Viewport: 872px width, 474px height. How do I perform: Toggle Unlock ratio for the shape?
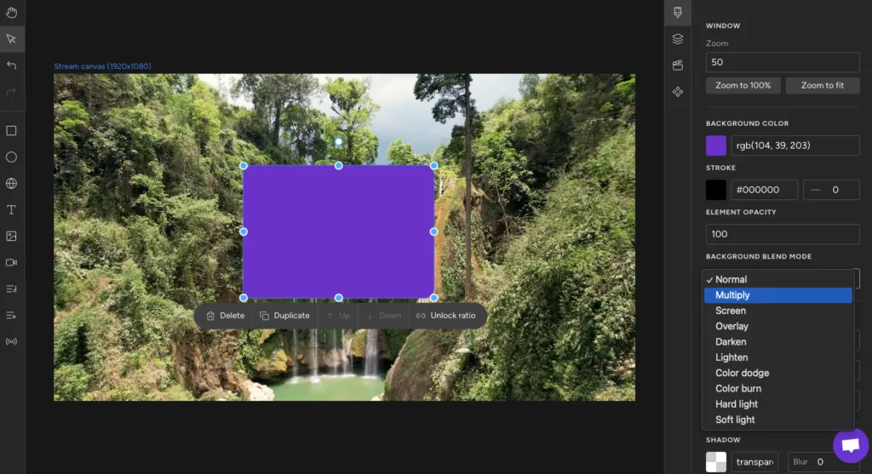tap(446, 316)
